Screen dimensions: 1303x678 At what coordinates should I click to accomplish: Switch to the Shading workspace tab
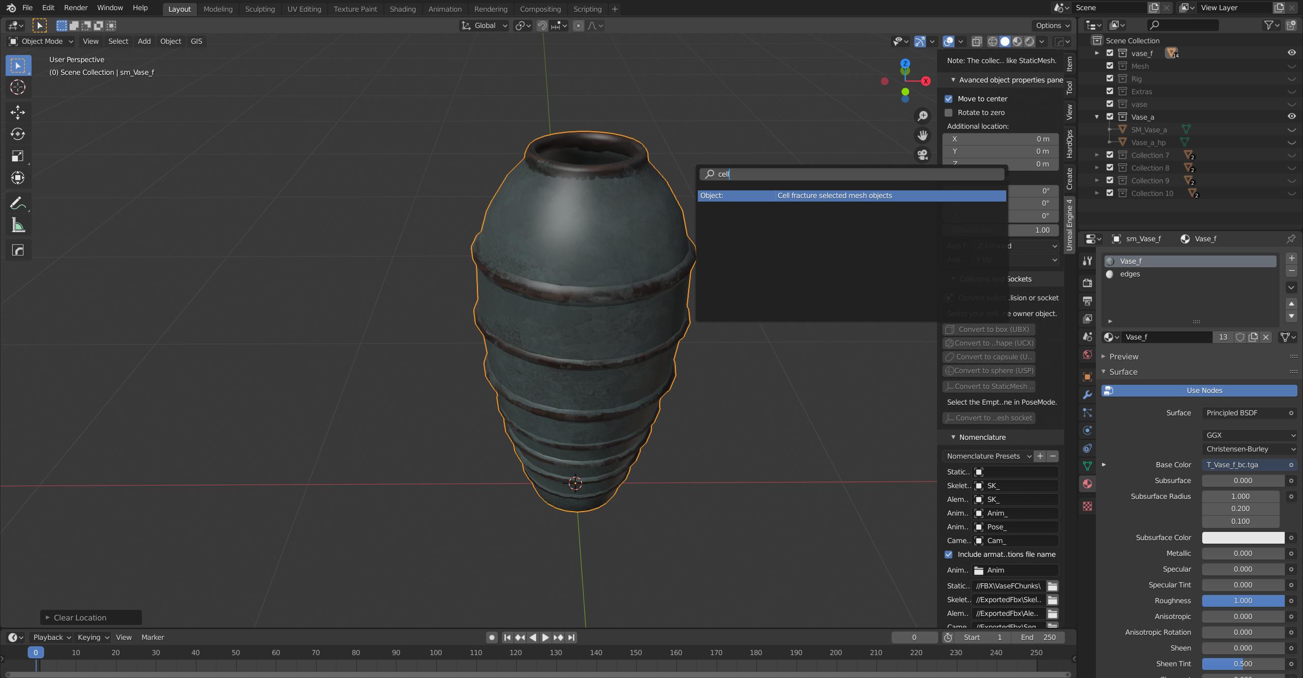pos(402,9)
